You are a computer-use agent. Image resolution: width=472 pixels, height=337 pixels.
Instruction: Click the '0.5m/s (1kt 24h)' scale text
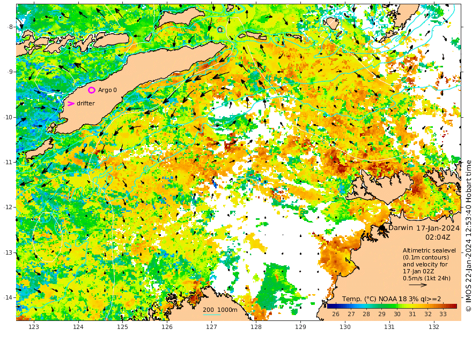coord(426,278)
